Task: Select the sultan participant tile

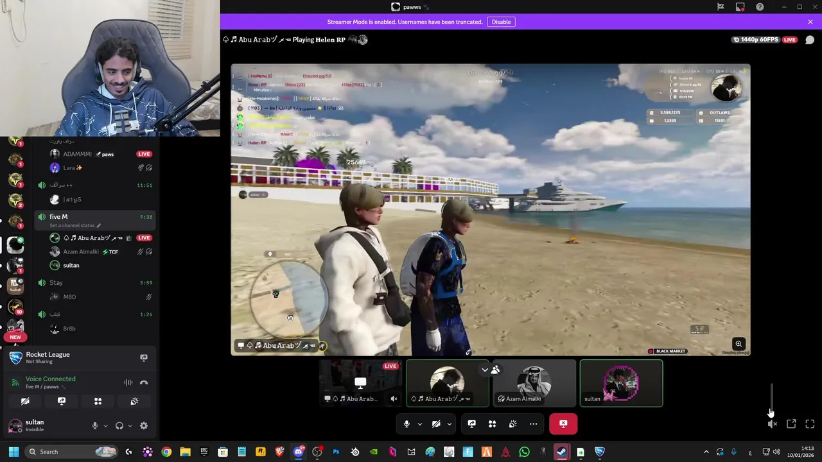Action: pyautogui.click(x=621, y=383)
